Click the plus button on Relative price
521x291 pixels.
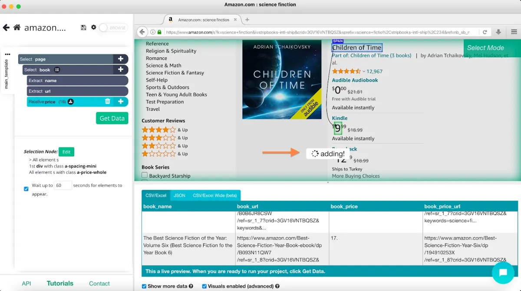121,102
